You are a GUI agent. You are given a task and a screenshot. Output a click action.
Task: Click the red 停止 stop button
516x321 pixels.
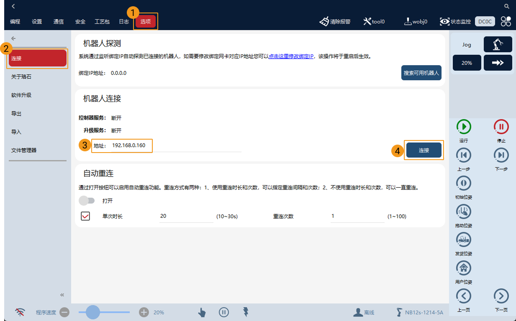[x=501, y=126]
